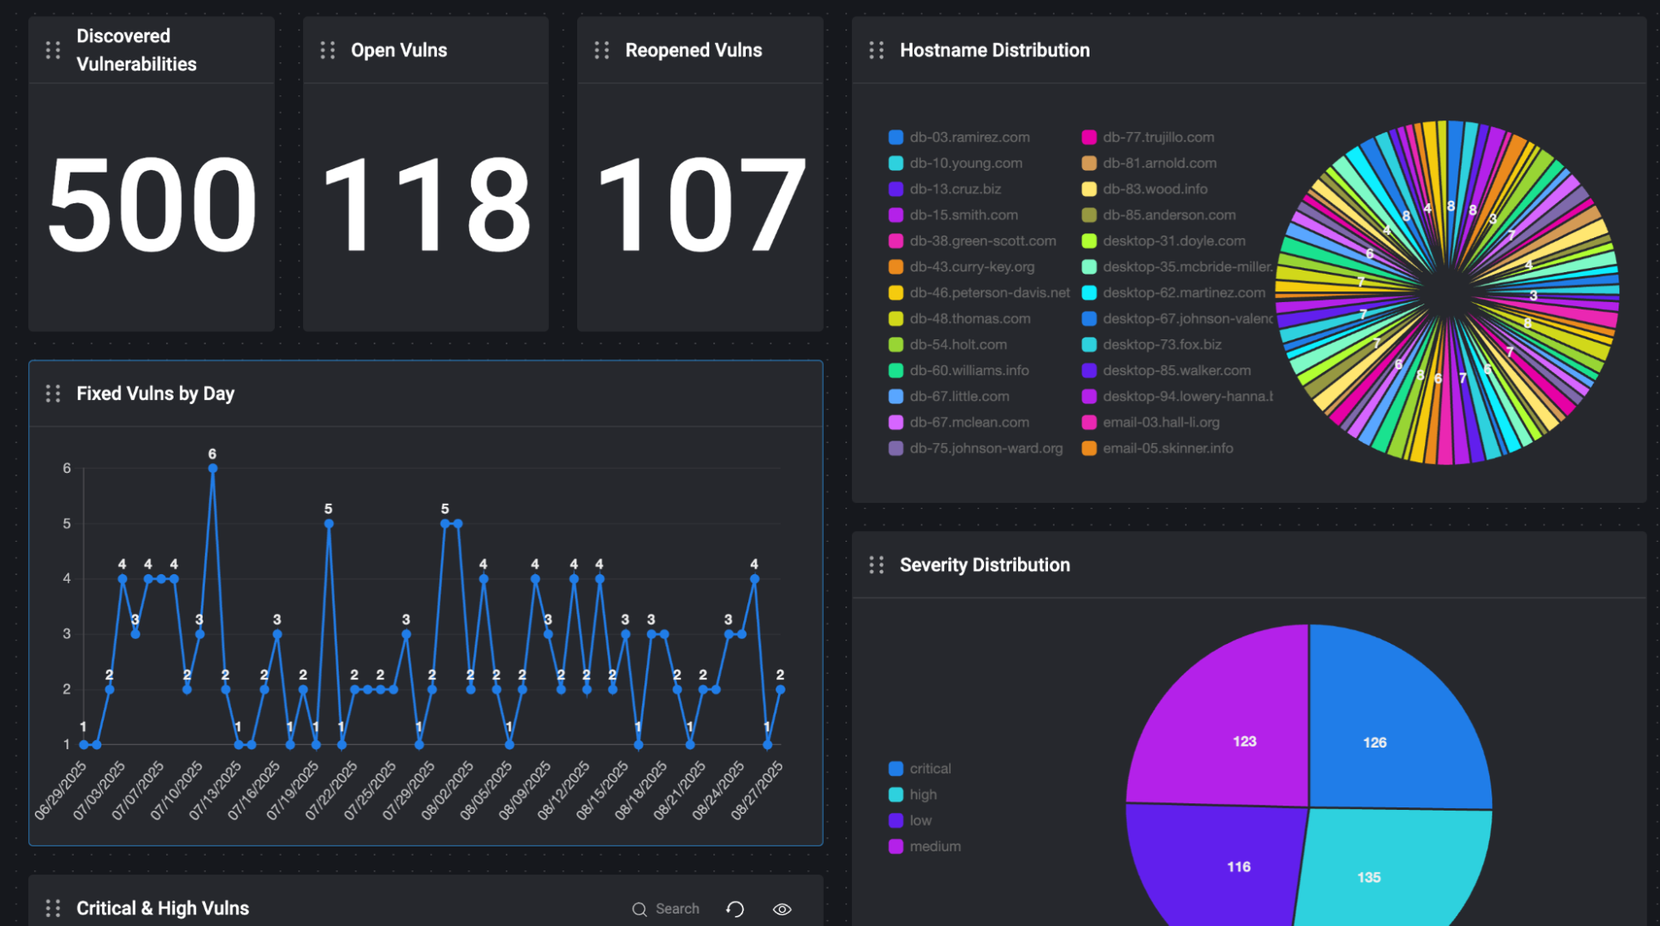The image size is (1660, 926).
Task: Click drag handle of Hostname Distribution panel
Action: point(876,51)
